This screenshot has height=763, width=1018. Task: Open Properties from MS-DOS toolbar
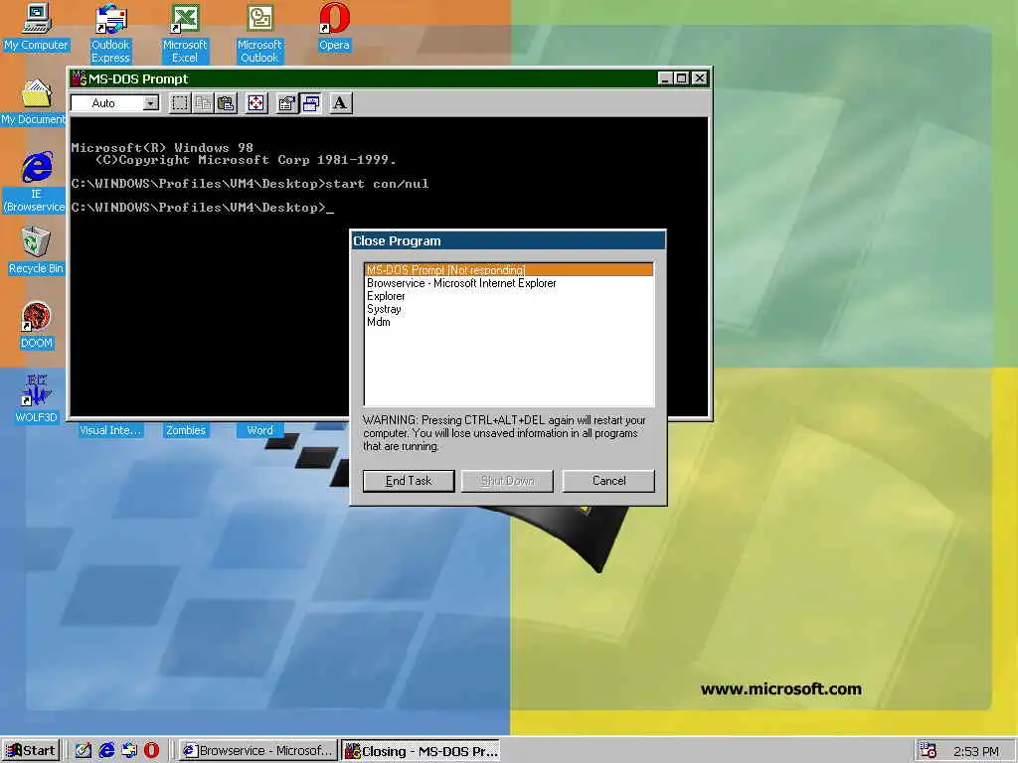click(x=286, y=103)
